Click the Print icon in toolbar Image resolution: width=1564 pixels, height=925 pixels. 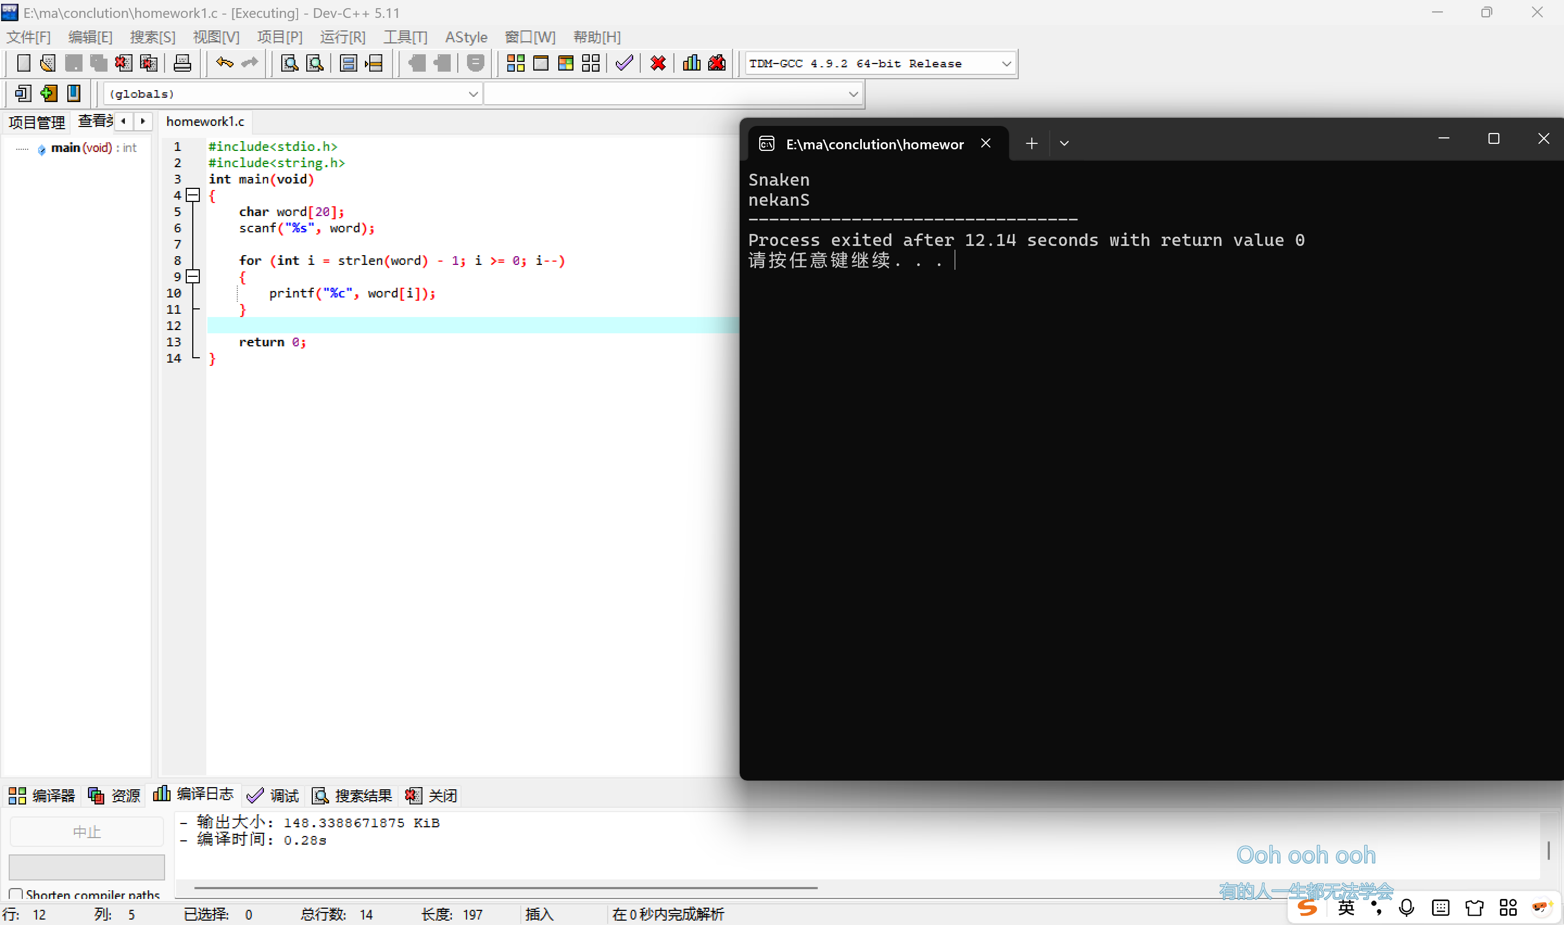(182, 63)
